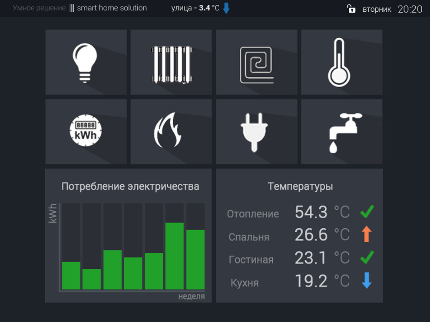The height and width of the screenshot is (322, 430).
Task: Click the tallest green bar in electricity chart
Action: tap(175, 256)
